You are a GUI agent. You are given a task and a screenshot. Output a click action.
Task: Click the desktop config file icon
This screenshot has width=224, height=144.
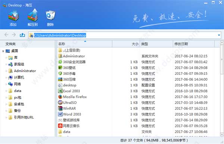(x=60, y=85)
